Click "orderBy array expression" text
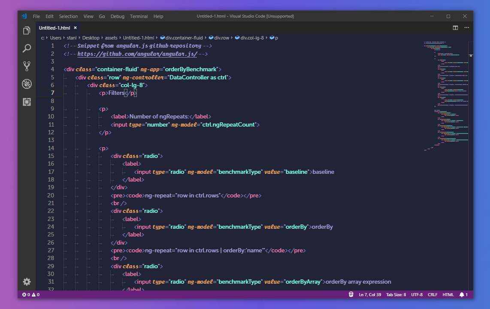The height and width of the screenshot is (309, 490). [358, 282]
